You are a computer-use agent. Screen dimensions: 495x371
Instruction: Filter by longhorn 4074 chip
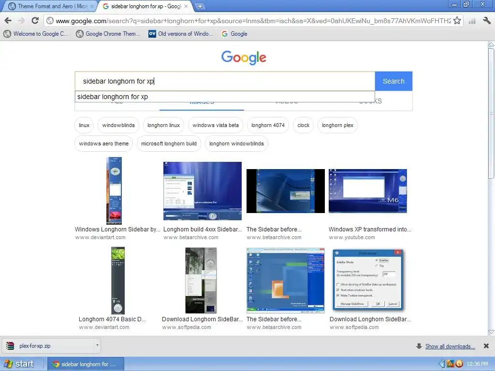pyautogui.click(x=268, y=125)
